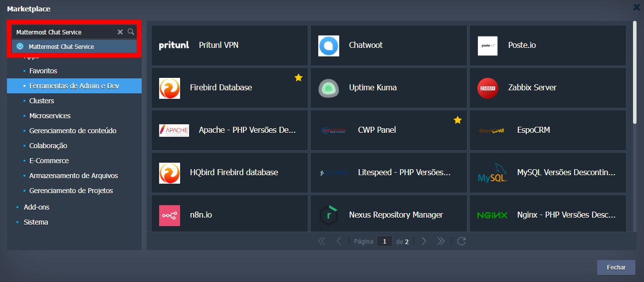Go to the next page

coord(424,242)
